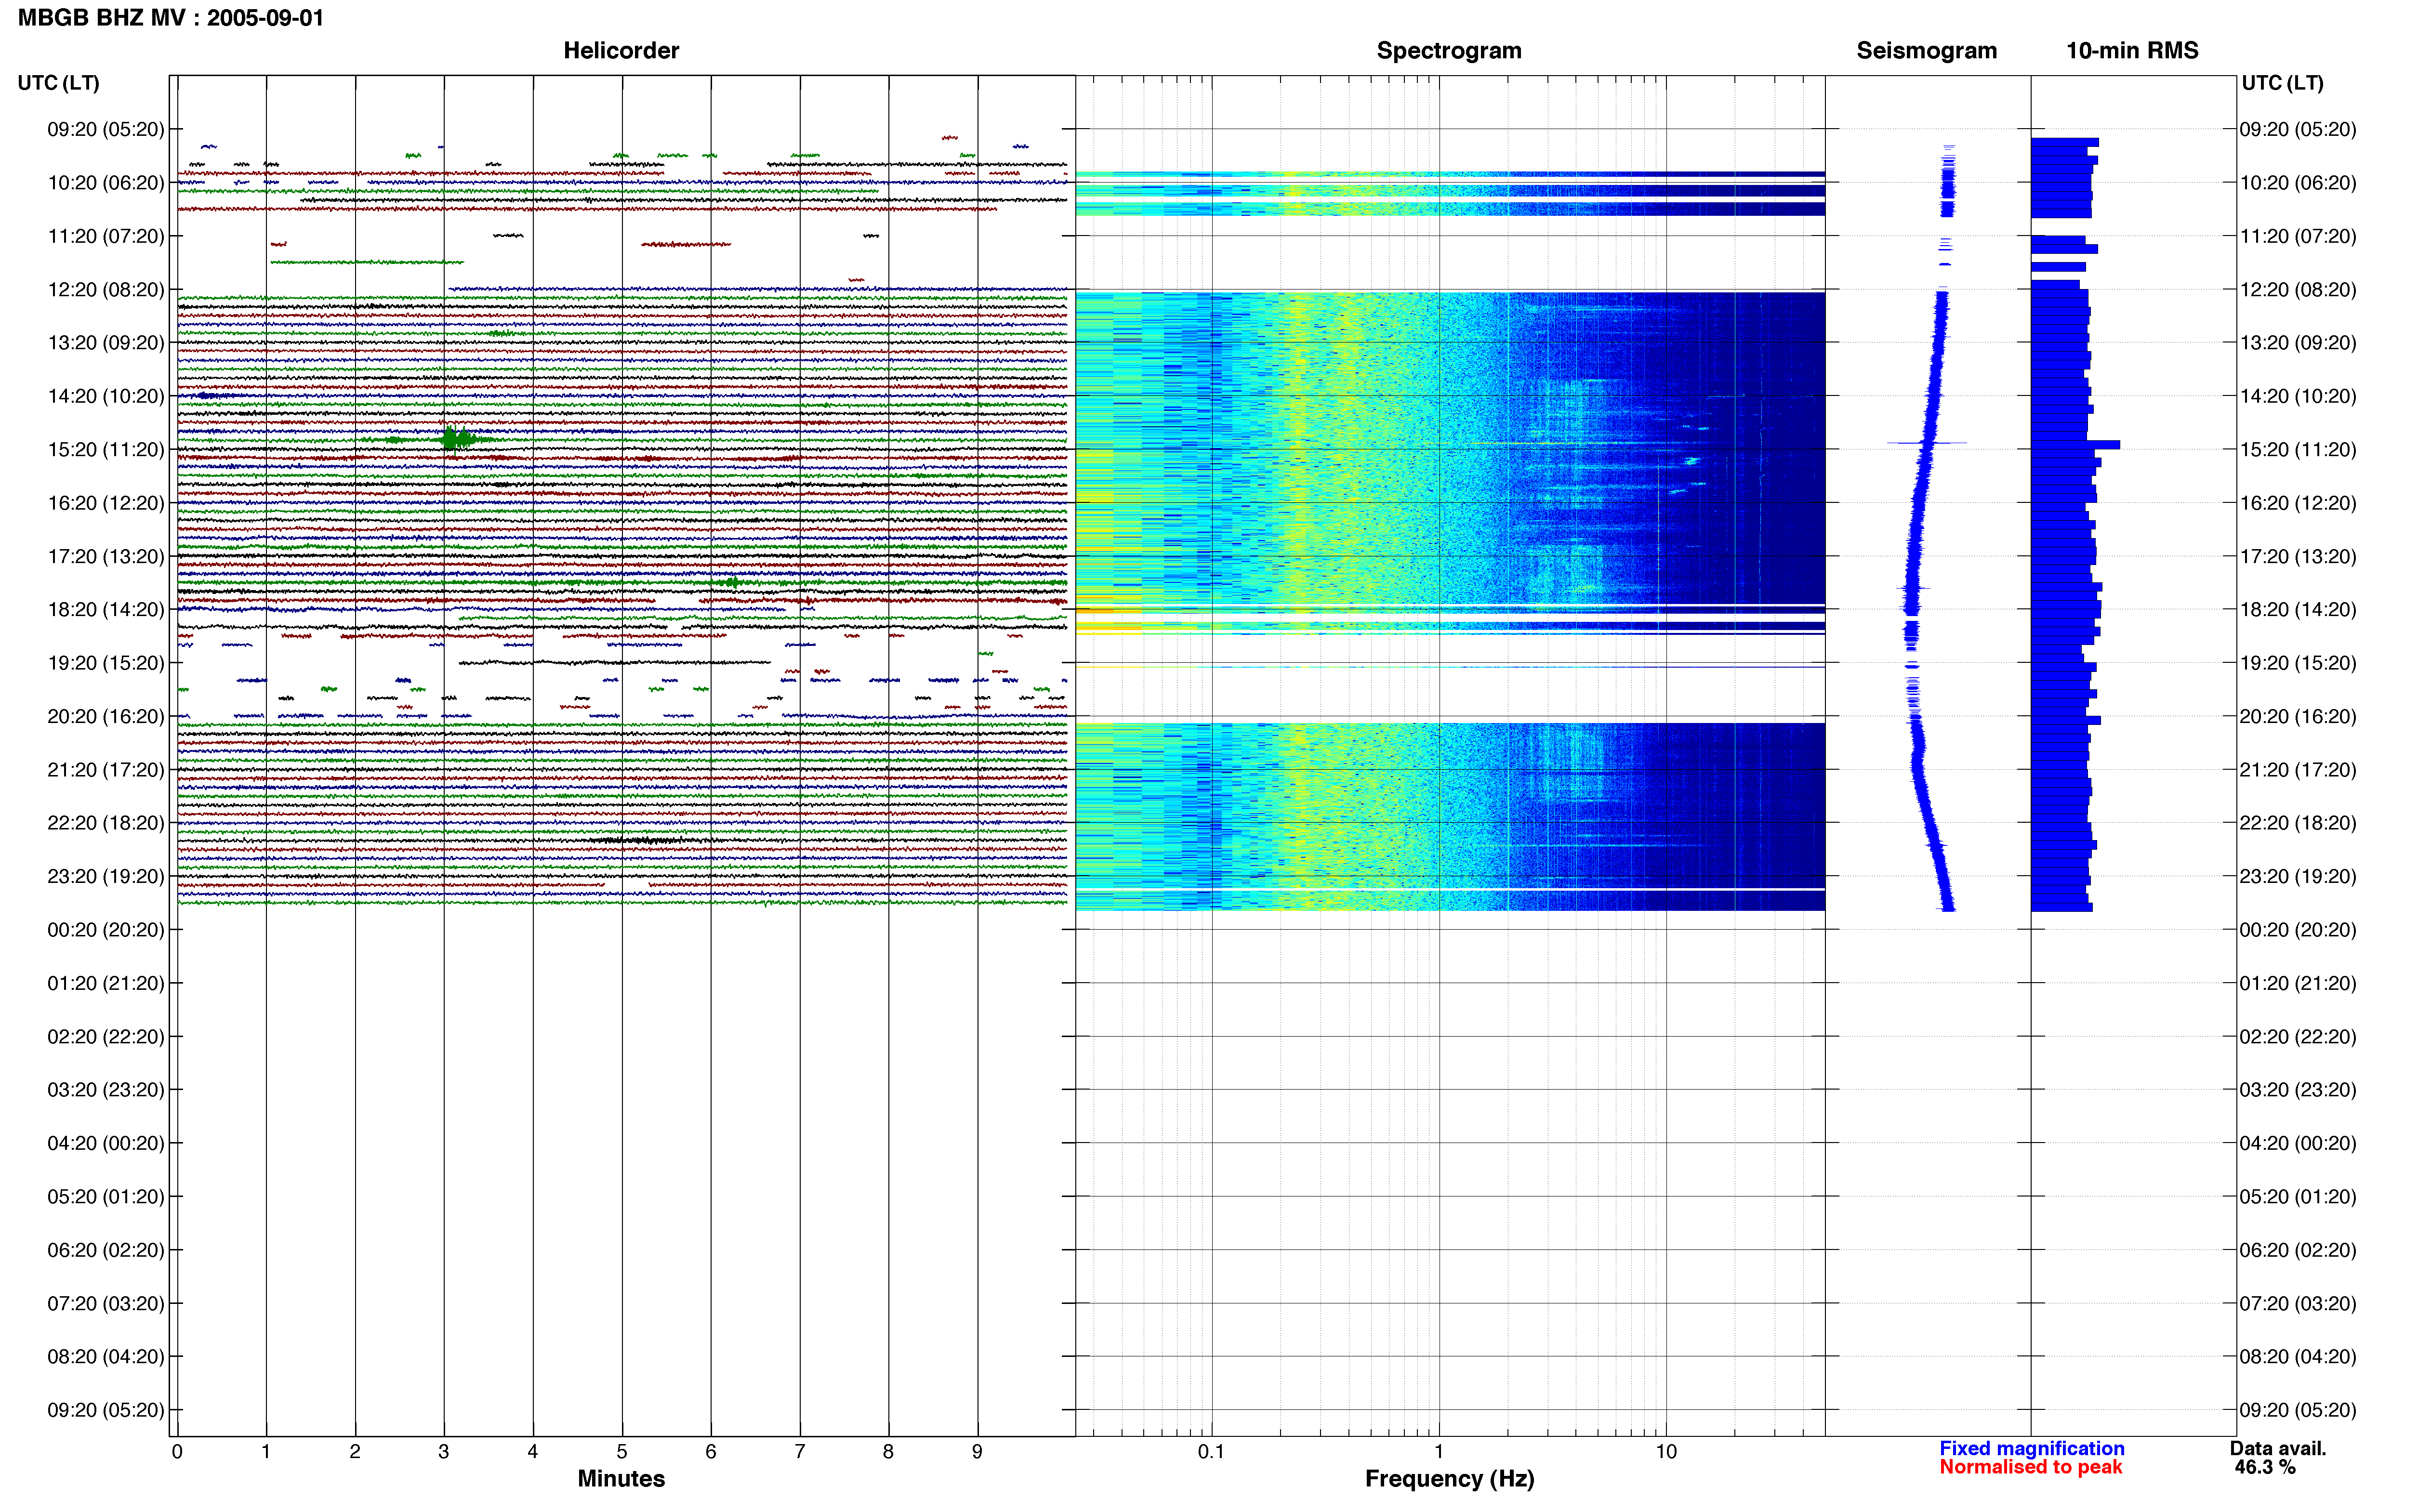Click the right 'UTC (LT)' axis label
The image size is (2418, 1512).
coord(2282,83)
